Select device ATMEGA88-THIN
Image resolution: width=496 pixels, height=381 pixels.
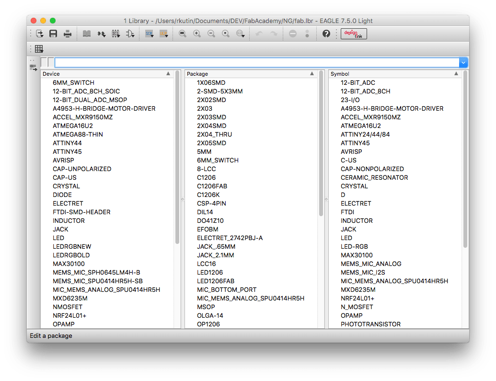click(x=78, y=134)
